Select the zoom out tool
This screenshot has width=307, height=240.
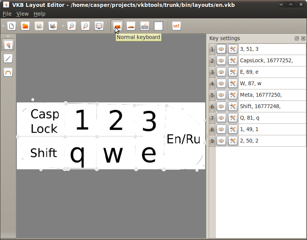pyautogui.click(x=85, y=26)
